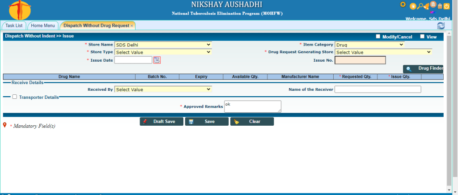Click the document page icon marked NEW
Screen dimensions: 458x195
(433, 4)
